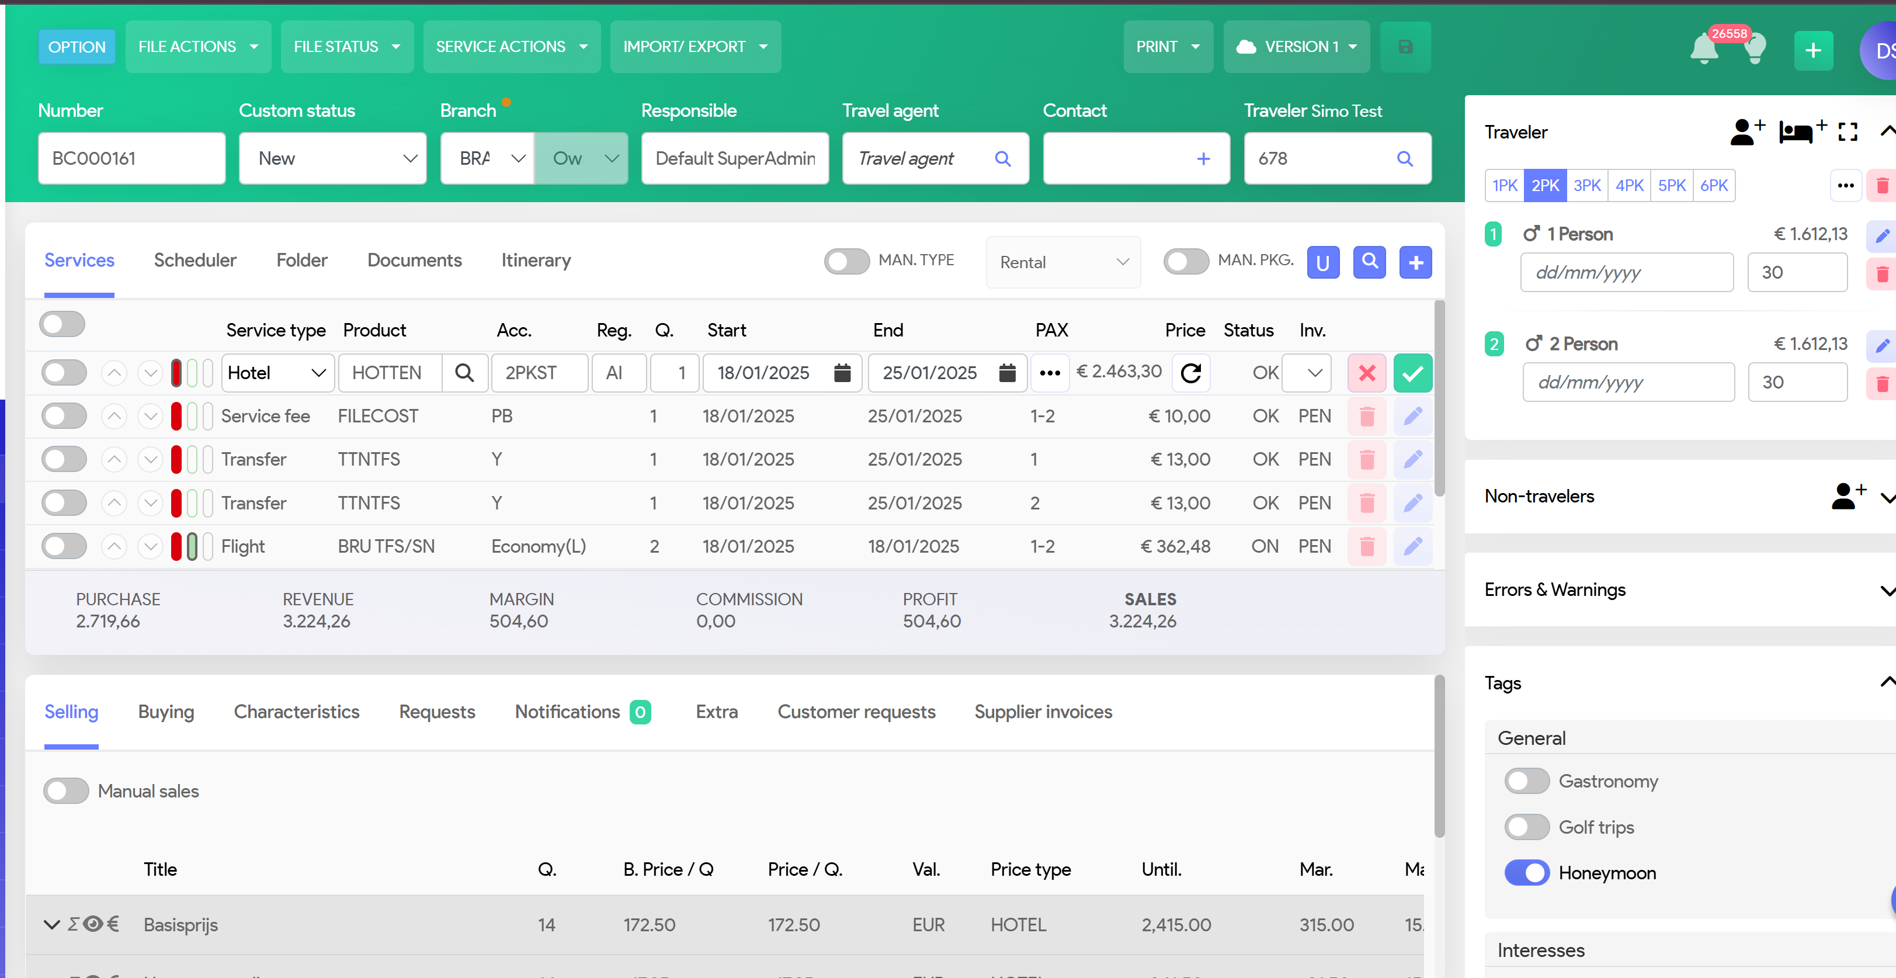
Task: Switch to the Itinerary tab
Action: pos(536,261)
